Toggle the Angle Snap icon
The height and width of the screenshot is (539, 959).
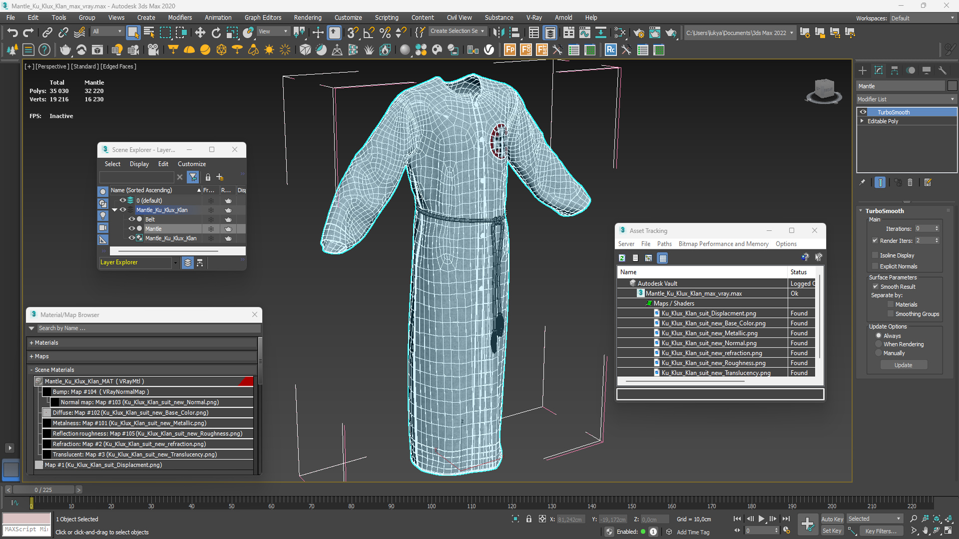(369, 33)
